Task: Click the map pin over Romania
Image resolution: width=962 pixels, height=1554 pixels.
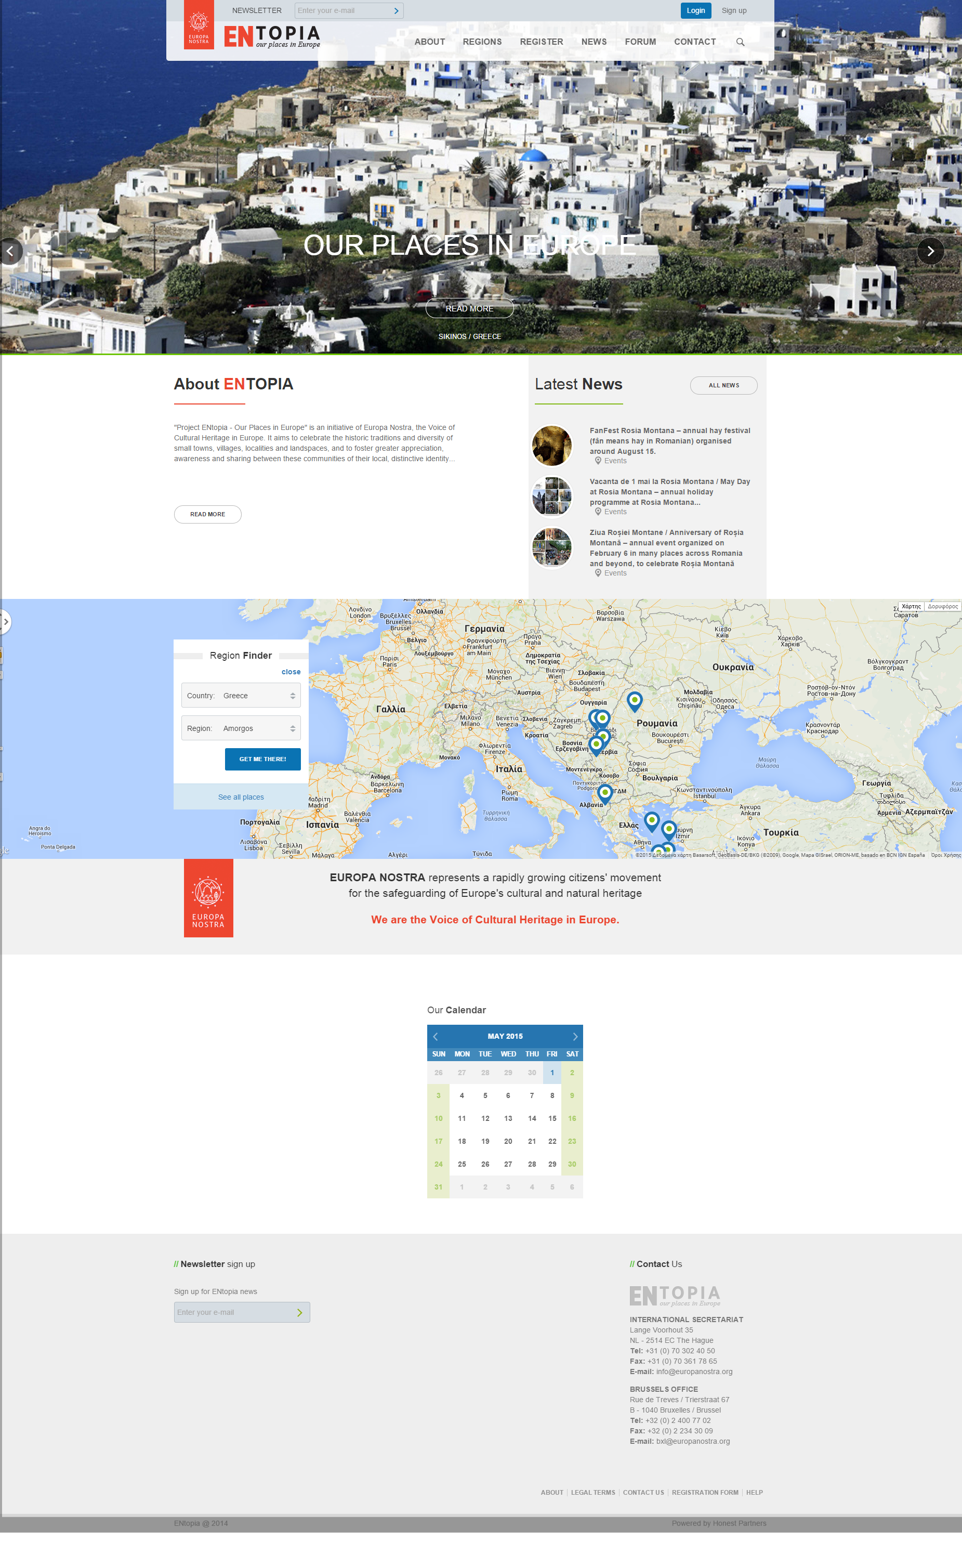Action: [635, 700]
